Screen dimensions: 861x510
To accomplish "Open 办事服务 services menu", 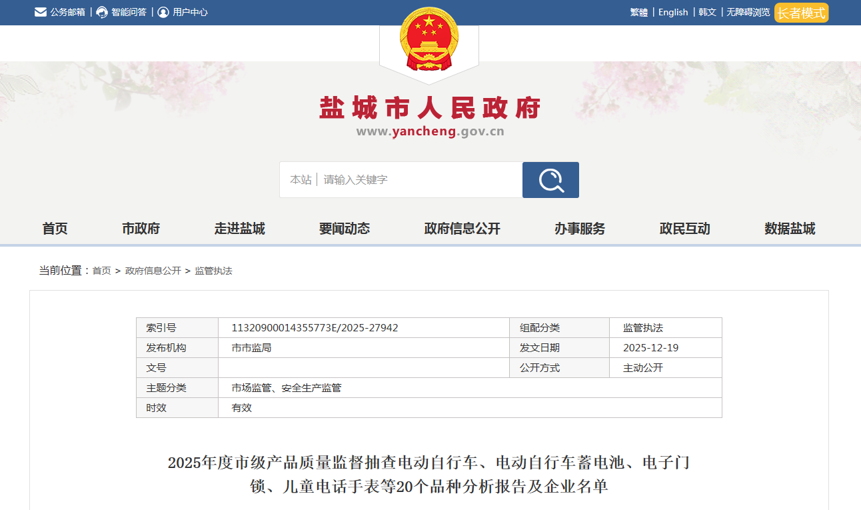I will (x=580, y=229).
